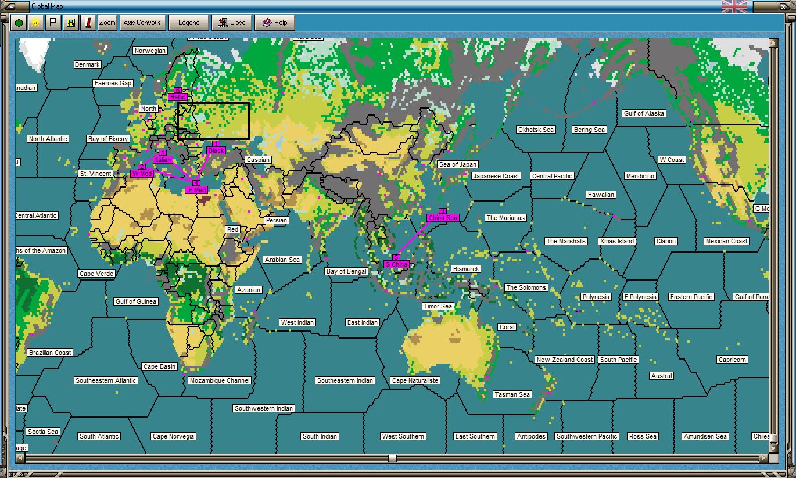
Task: Click the vertical scrollbar down arrow
Action: (773, 448)
